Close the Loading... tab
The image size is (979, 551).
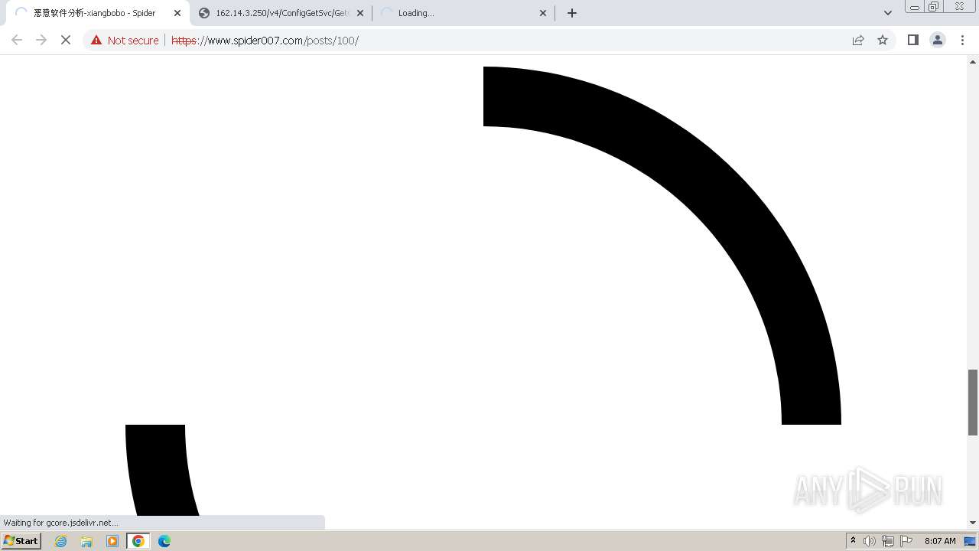543,13
